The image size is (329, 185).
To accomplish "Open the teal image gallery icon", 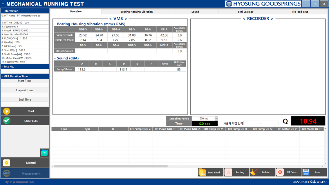I will pos(44,153).
